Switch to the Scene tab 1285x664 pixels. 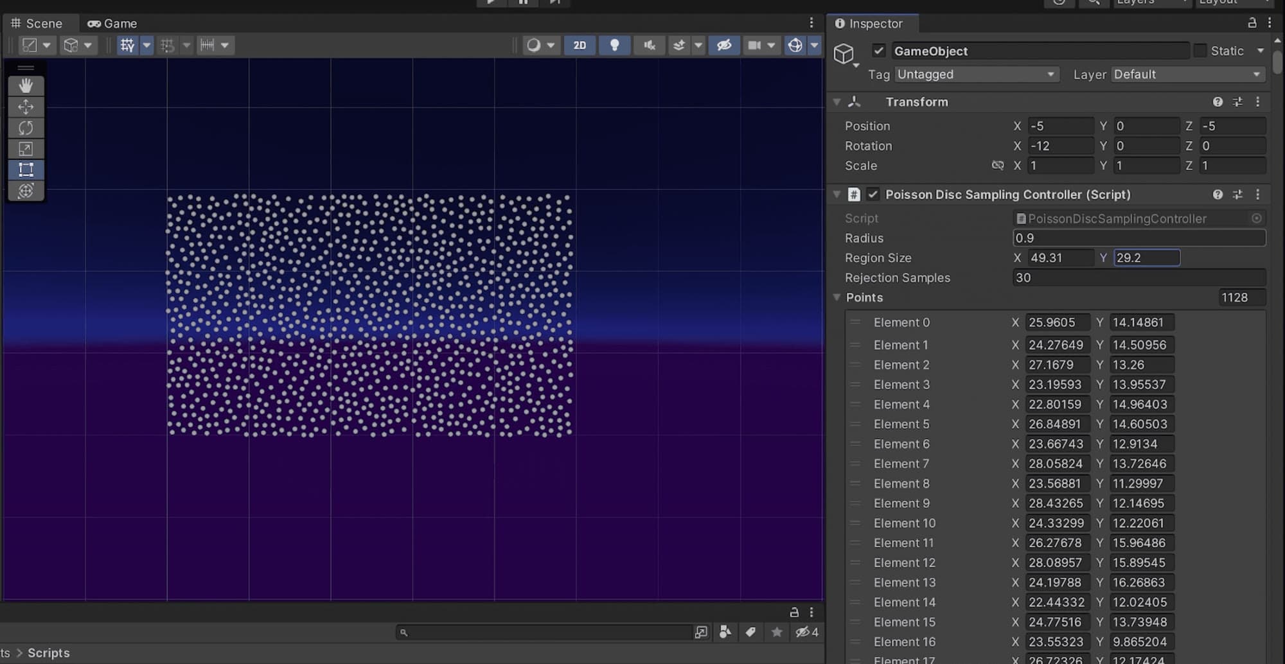click(37, 23)
